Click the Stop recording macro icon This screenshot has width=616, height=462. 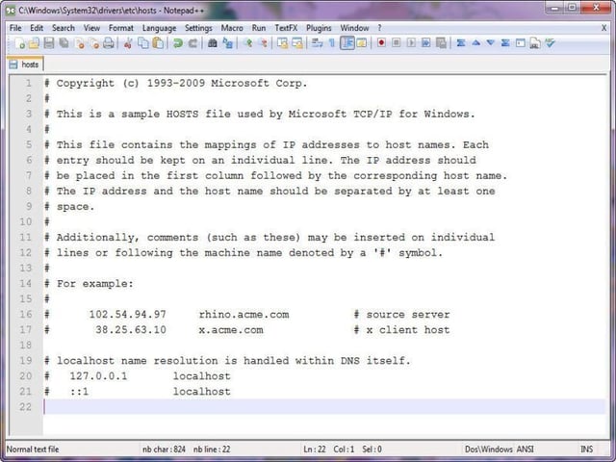click(396, 42)
